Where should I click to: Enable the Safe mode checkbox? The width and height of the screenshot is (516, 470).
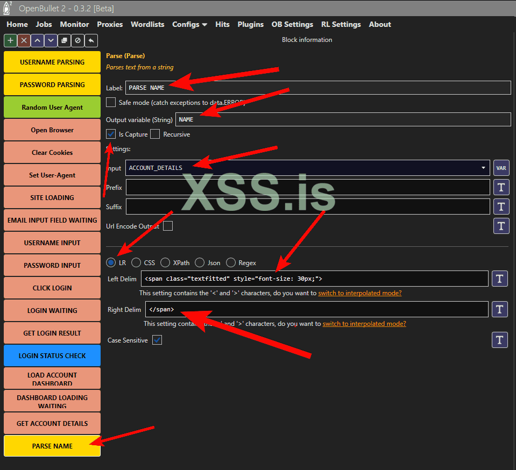[111, 102]
